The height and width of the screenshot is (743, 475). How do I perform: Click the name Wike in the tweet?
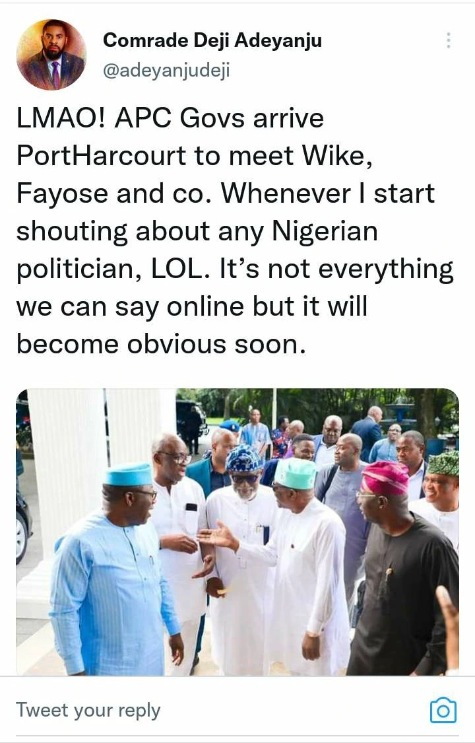pos(337,156)
